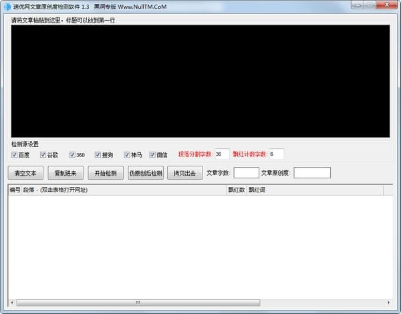Click the 段落分割字数 input field
Viewport: 401px width, 314px height.
[x=222, y=154]
